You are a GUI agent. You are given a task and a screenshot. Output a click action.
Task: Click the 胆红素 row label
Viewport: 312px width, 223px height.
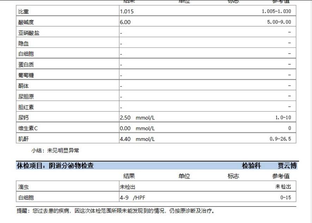[26, 107]
